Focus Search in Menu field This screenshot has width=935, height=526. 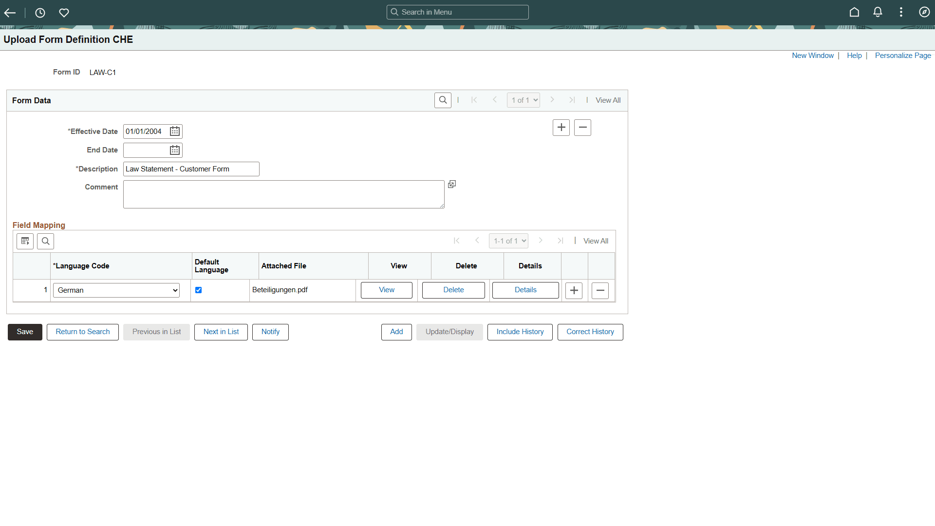coord(458,12)
